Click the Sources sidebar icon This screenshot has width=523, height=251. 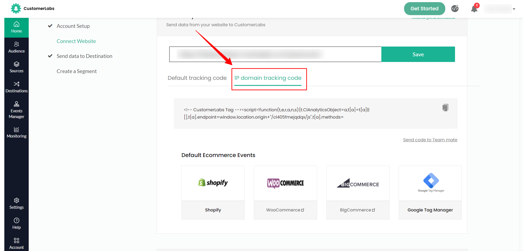(16, 67)
